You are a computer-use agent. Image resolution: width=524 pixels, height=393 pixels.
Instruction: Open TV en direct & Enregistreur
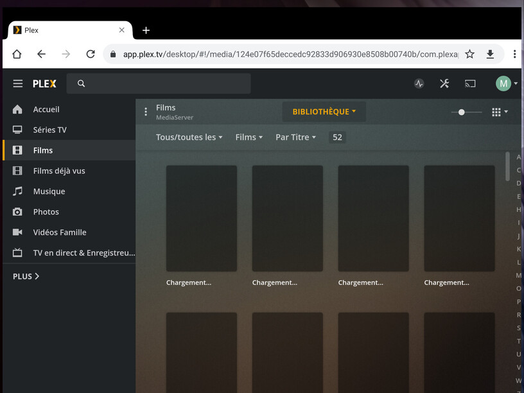click(x=69, y=253)
